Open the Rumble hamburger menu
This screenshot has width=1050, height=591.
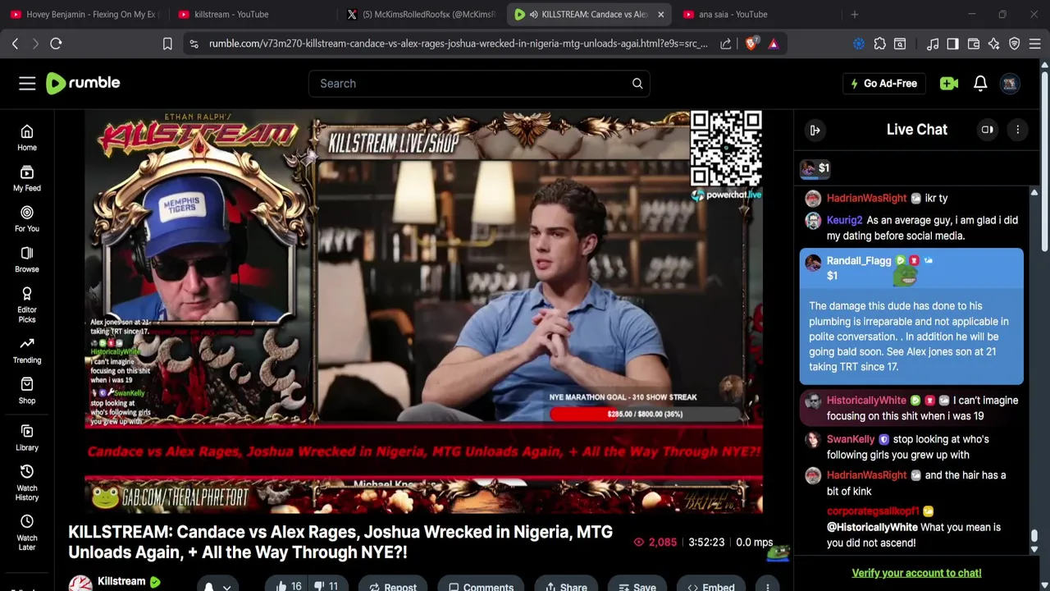pyautogui.click(x=27, y=83)
